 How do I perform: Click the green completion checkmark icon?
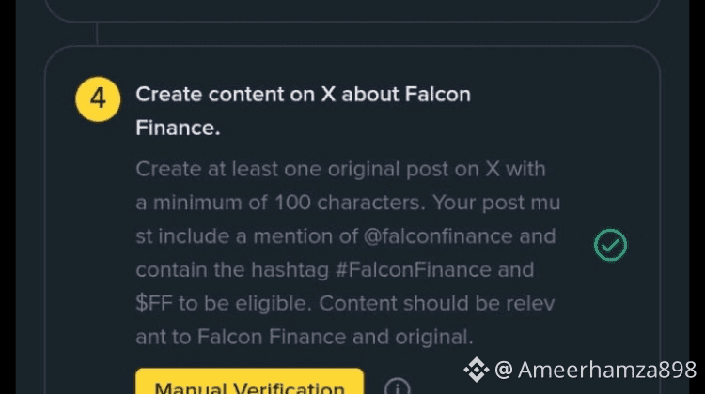[610, 245]
